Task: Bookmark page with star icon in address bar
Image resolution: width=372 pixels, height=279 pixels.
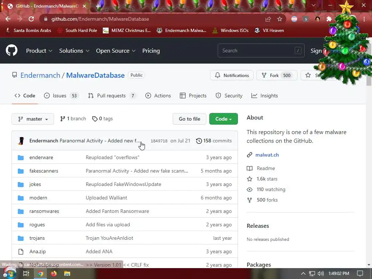Action: [280, 19]
